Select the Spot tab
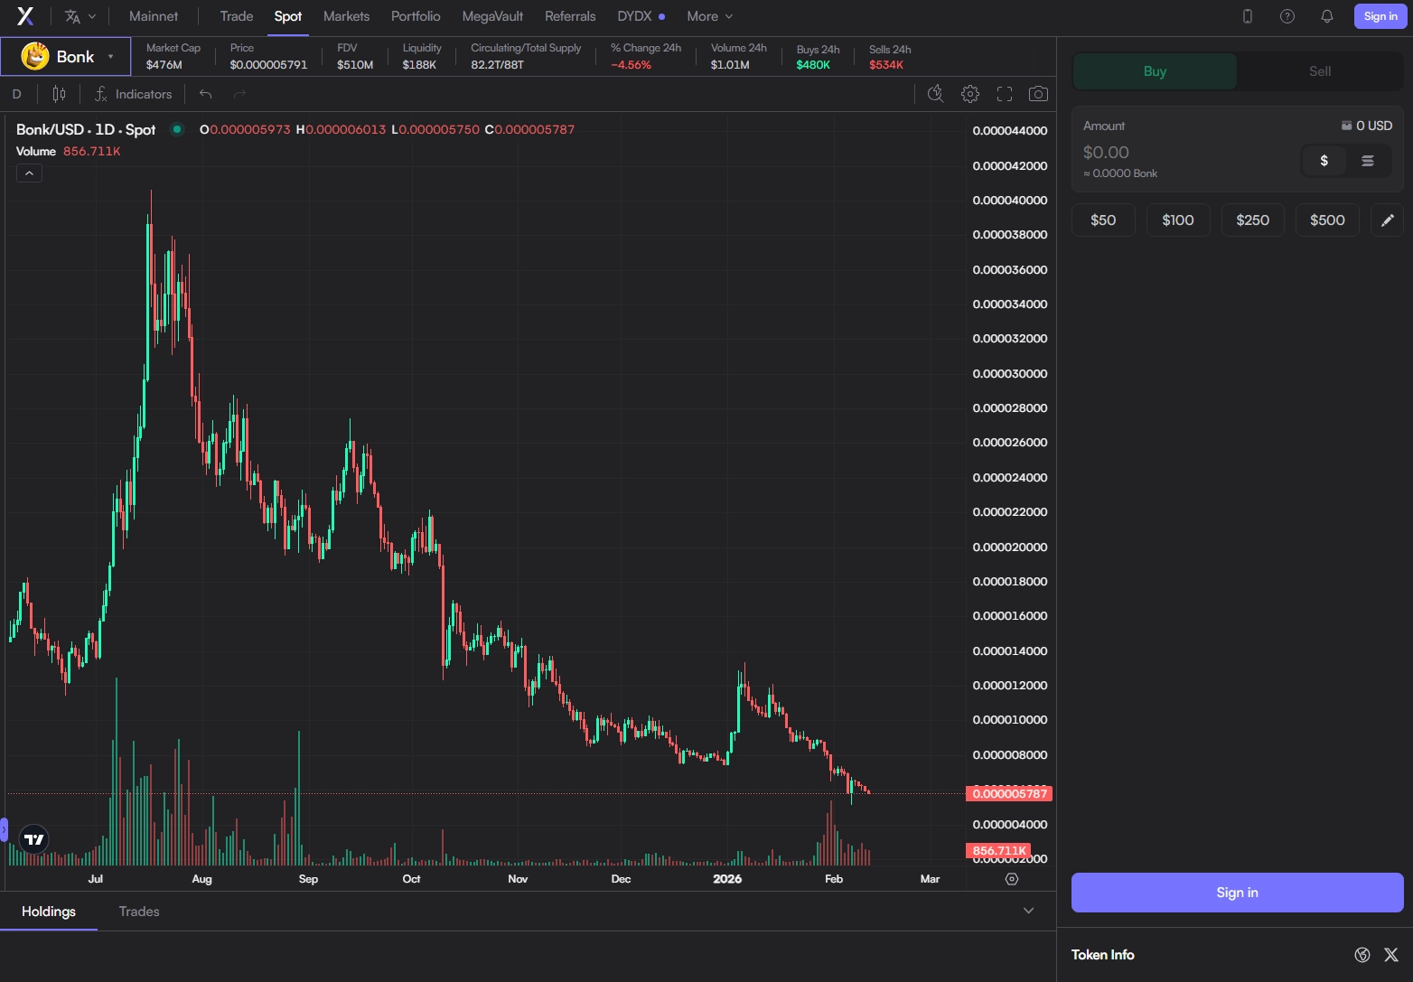This screenshot has height=982, width=1413. tap(288, 16)
